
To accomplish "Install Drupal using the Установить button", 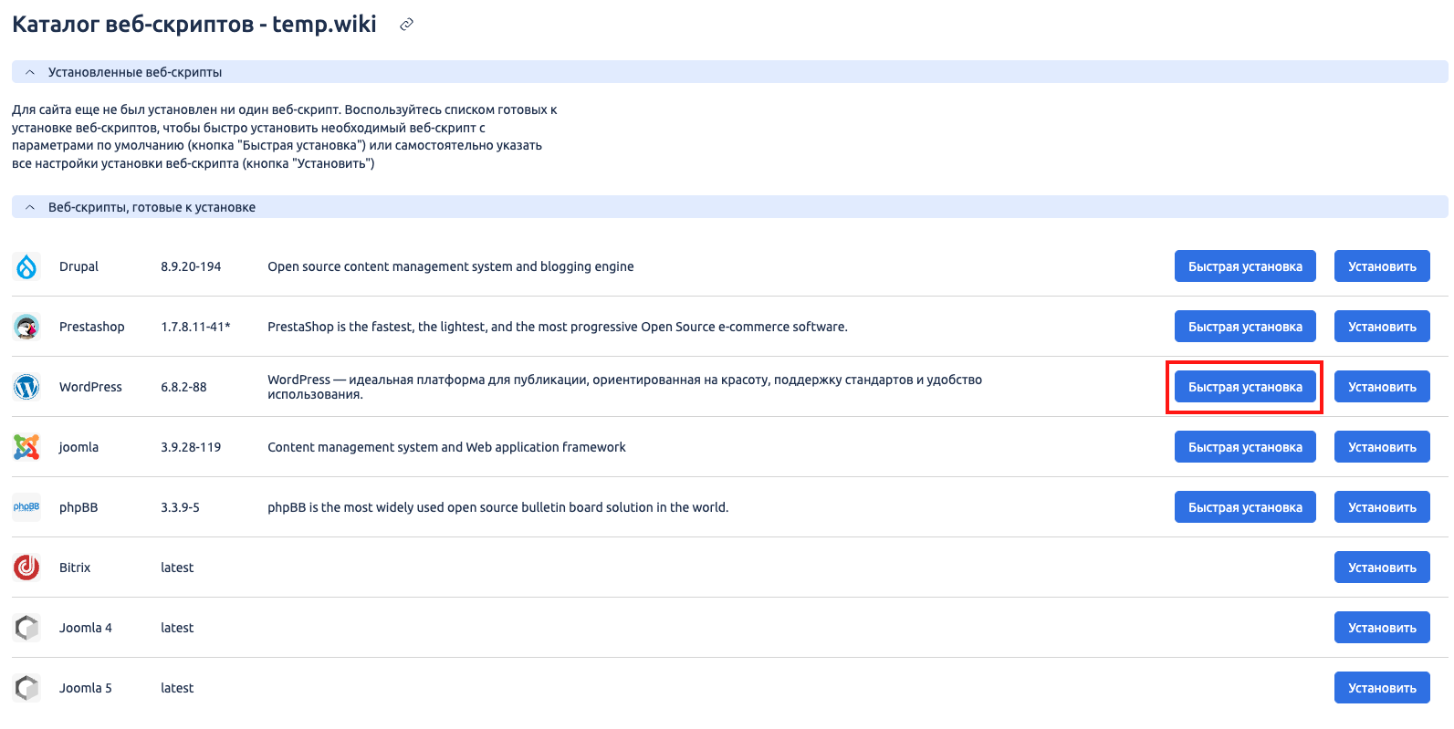I will click(1382, 266).
